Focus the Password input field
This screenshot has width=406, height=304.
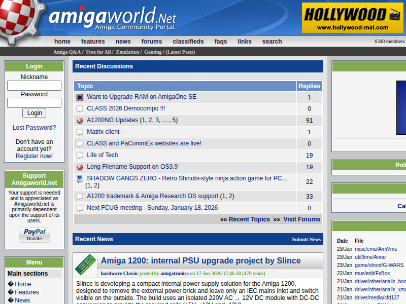34,103
